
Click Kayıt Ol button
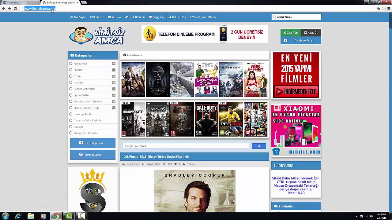click(x=311, y=33)
